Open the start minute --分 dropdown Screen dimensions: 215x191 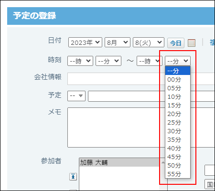[x=108, y=61]
